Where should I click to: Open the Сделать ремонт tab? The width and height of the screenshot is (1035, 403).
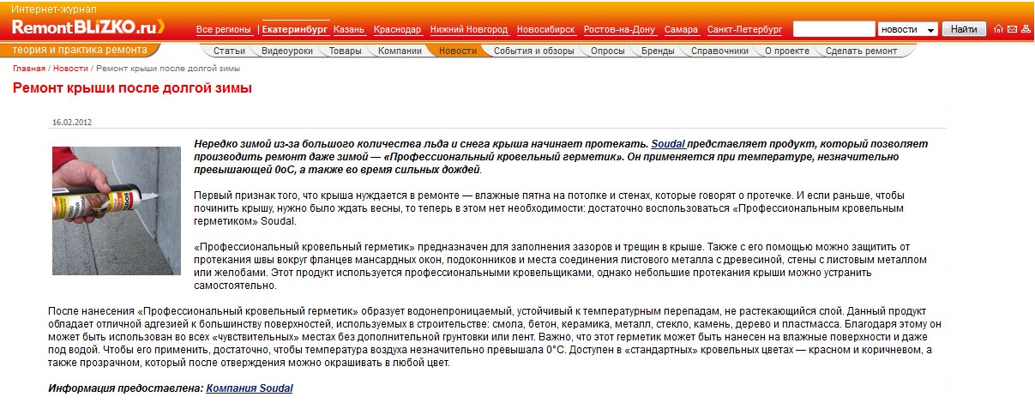(861, 51)
